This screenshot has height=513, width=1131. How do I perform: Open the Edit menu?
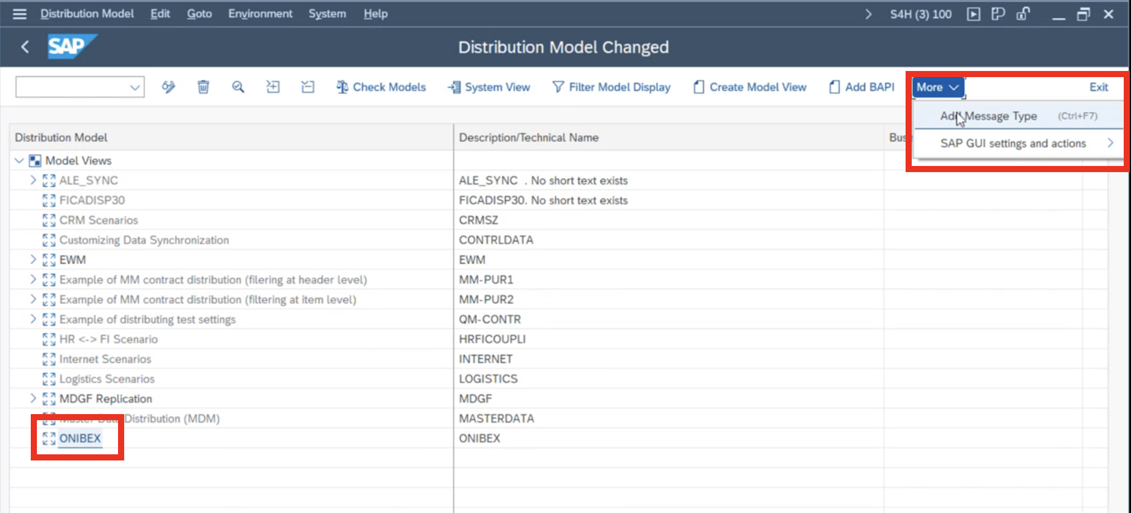160,14
